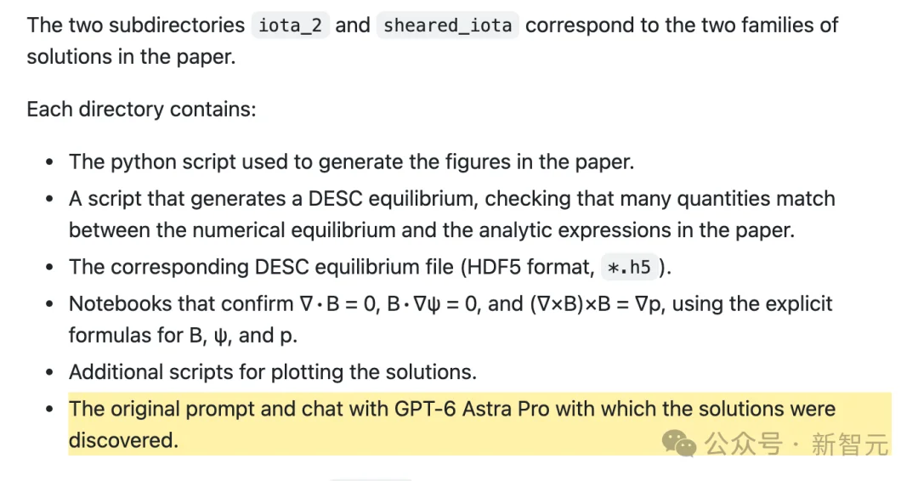Viewport: 918px width, 481px height.
Task: Click the words 'DESC equilibrium' in second bullet
Action: click(394, 199)
